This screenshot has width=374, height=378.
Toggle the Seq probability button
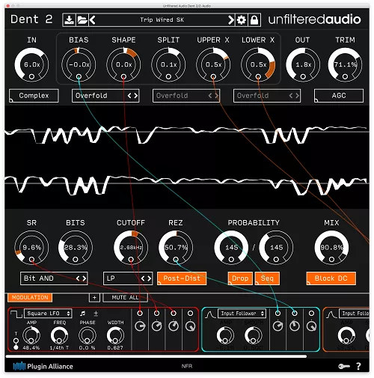click(x=267, y=278)
